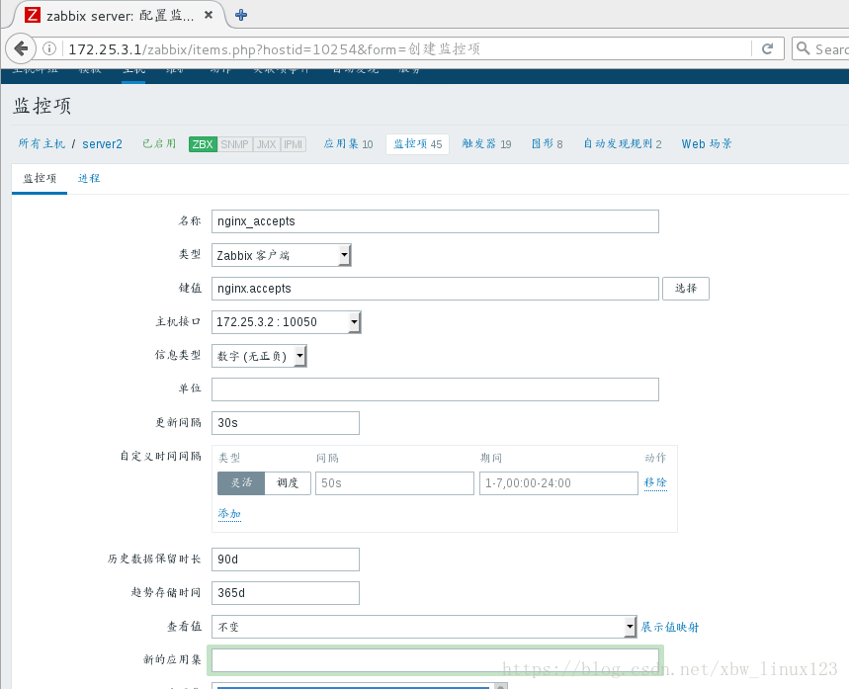Viewport: 849px width, 689px height.
Task: Open the 查看值 不变 dropdown
Action: [x=424, y=627]
